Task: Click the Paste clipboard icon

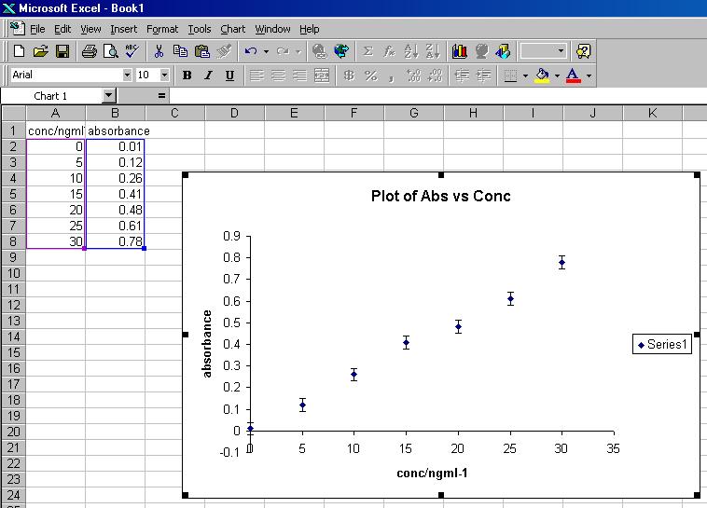Action: click(x=202, y=51)
